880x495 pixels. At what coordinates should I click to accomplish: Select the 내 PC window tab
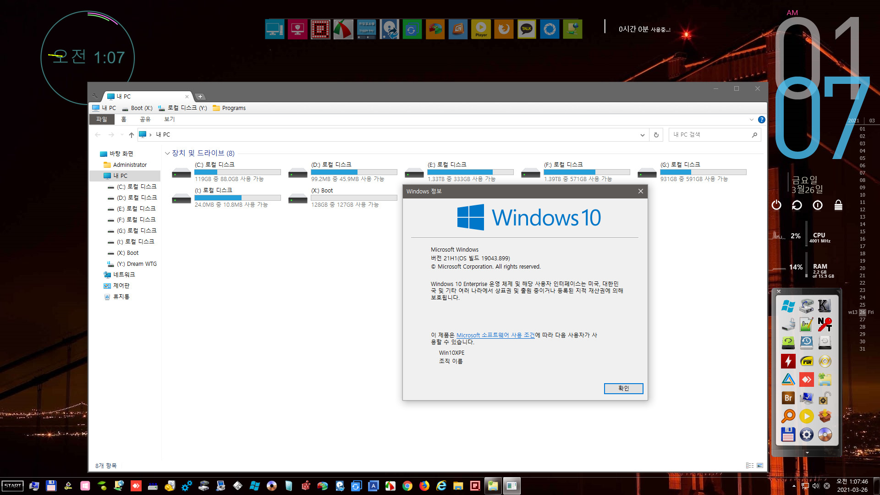pos(147,96)
